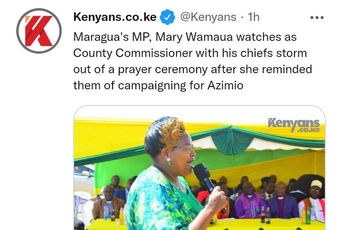The image size is (341, 230).
Task: Click the words County Commissioner in tweet
Action: [133, 53]
